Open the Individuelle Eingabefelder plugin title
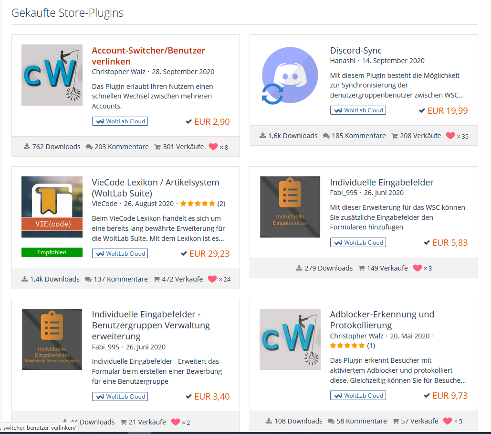This screenshot has width=491, height=434. pos(381,183)
